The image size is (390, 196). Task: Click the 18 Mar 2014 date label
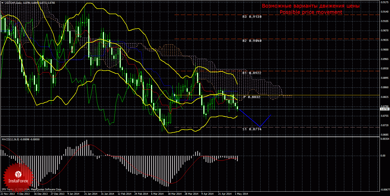(175, 194)
